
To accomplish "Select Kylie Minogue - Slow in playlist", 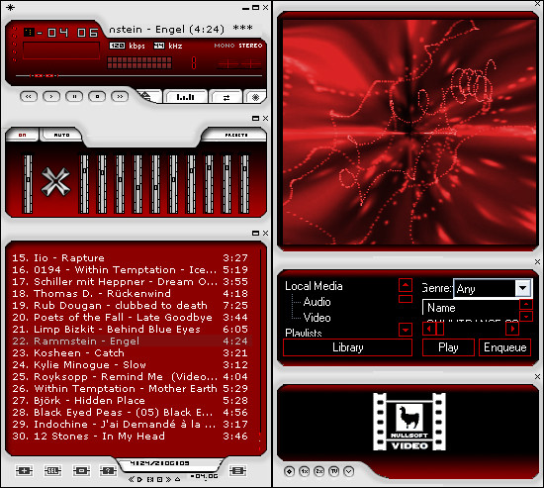I will (131, 364).
